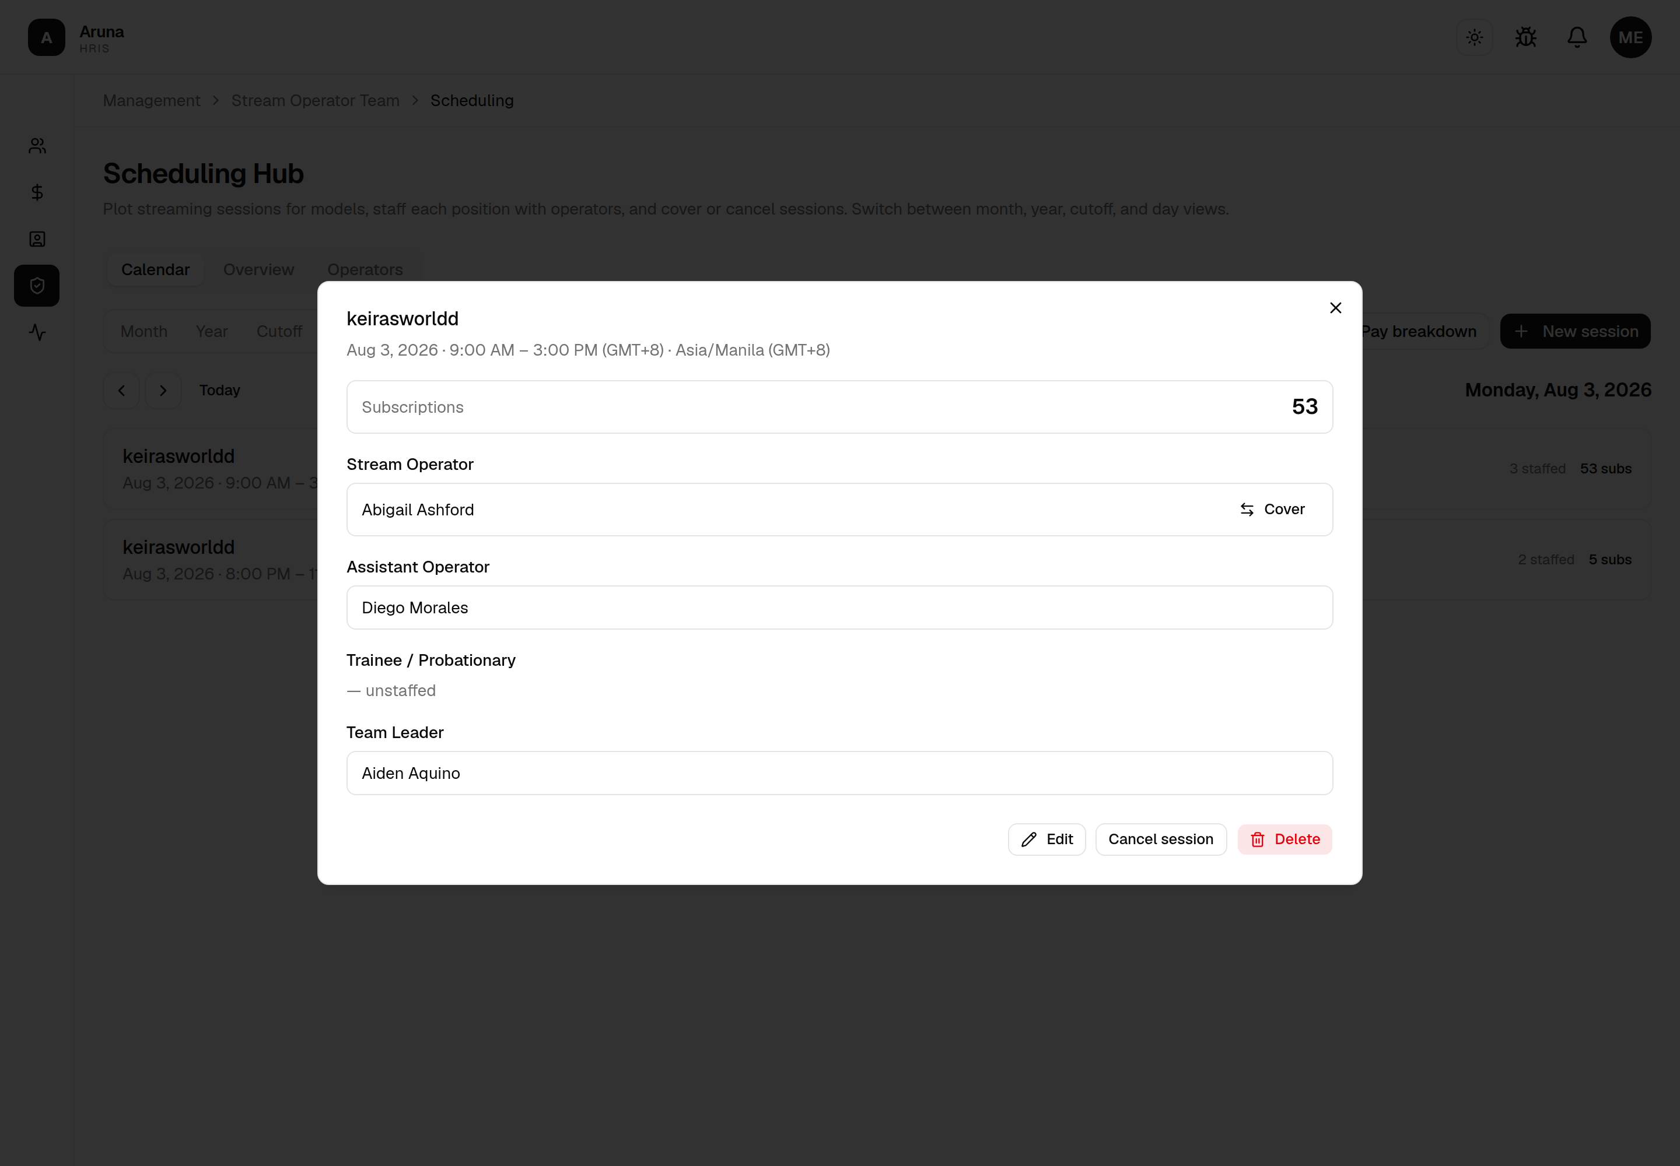The height and width of the screenshot is (1166, 1680).
Task: Switch to the Overview tab
Action: click(259, 269)
